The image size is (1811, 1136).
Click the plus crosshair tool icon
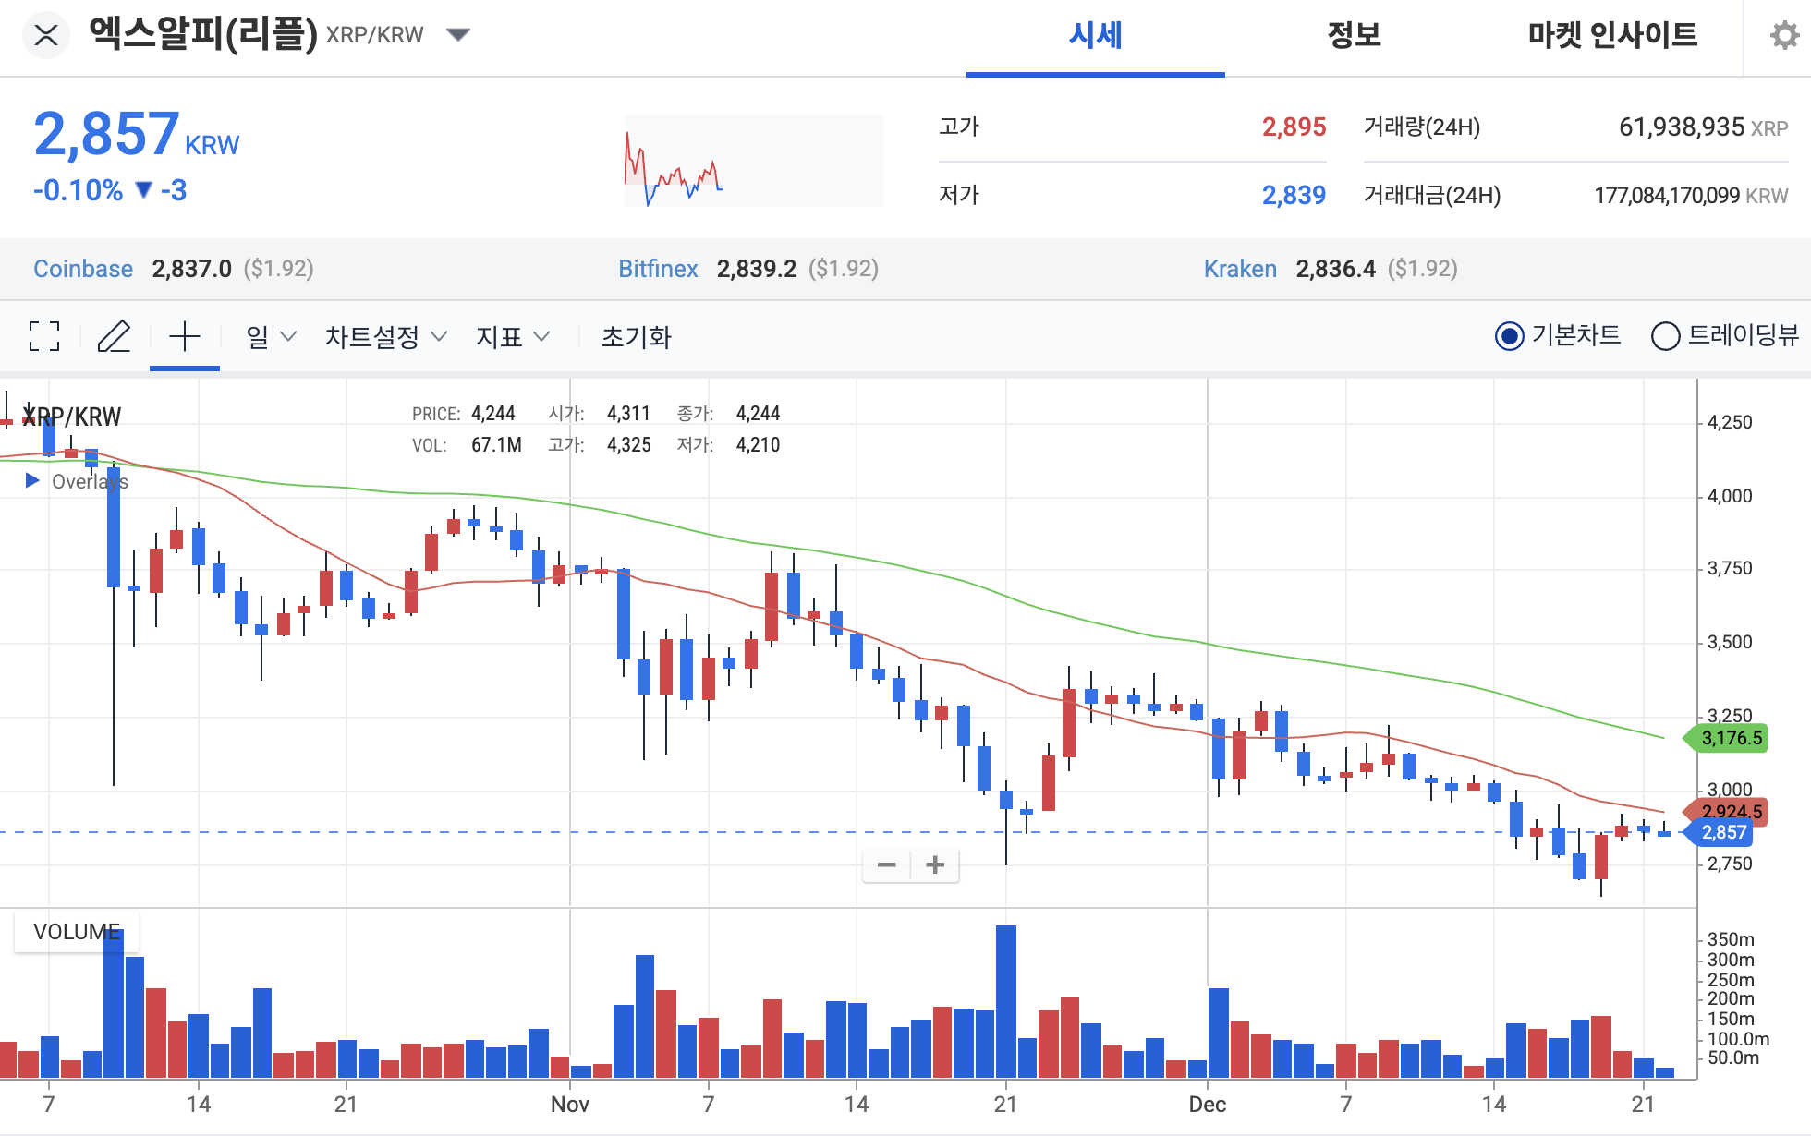coord(185,337)
